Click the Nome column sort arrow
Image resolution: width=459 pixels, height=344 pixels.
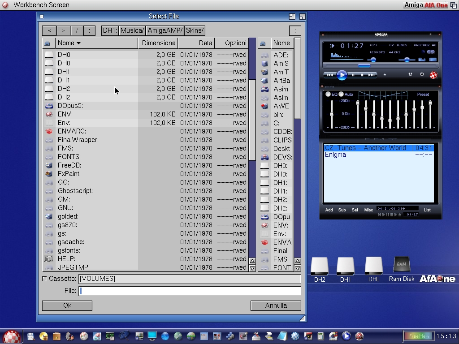78,43
